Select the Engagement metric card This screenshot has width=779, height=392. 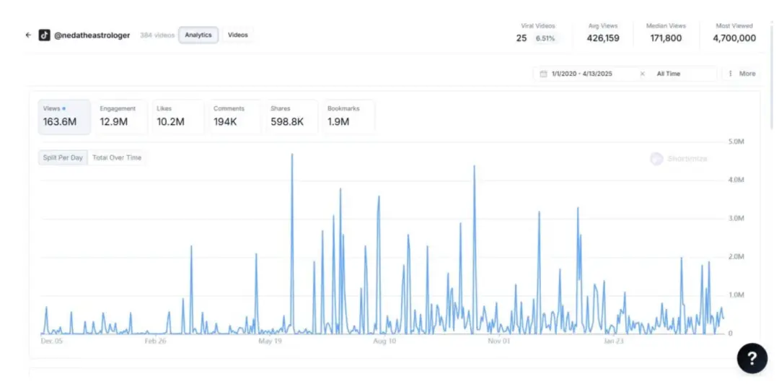click(120, 117)
